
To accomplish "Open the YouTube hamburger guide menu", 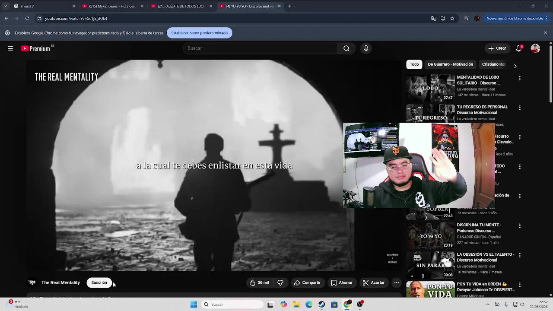I will coord(10,48).
